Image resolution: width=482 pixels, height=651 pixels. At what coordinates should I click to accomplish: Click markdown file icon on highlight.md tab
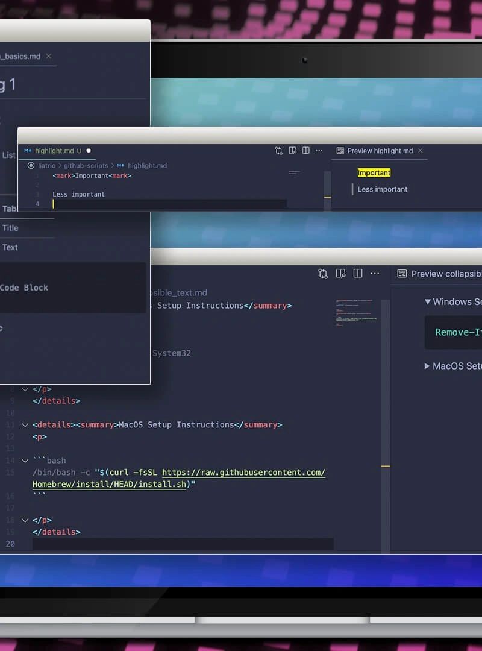coord(28,151)
